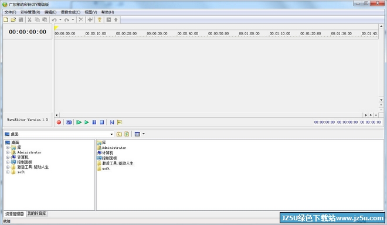Click the timeline vertical scroll down arrow
The width and height of the screenshot is (387, 225).
click(x=381, y=100)
